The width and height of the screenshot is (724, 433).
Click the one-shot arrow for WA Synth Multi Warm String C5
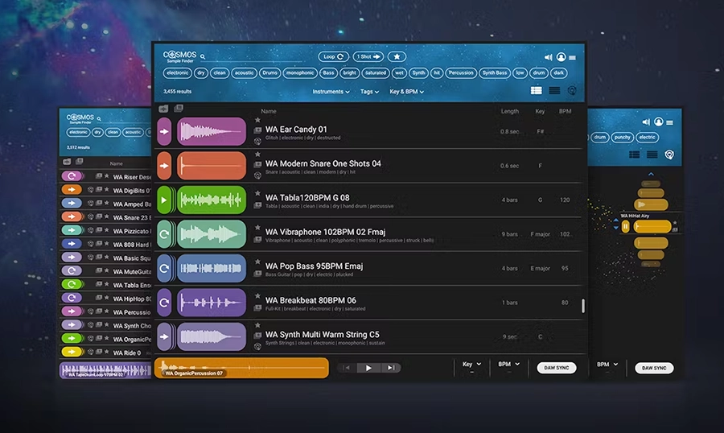(x=164, y=337)
